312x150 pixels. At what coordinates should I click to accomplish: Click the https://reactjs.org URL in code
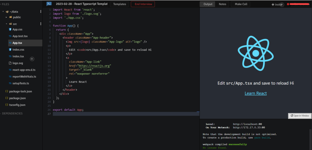click(x=94, y=66)
